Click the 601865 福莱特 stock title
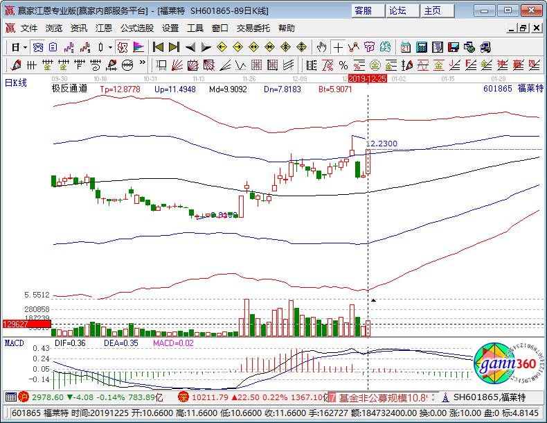The height and width of the screenshot is (423, 547). point(513,88)
